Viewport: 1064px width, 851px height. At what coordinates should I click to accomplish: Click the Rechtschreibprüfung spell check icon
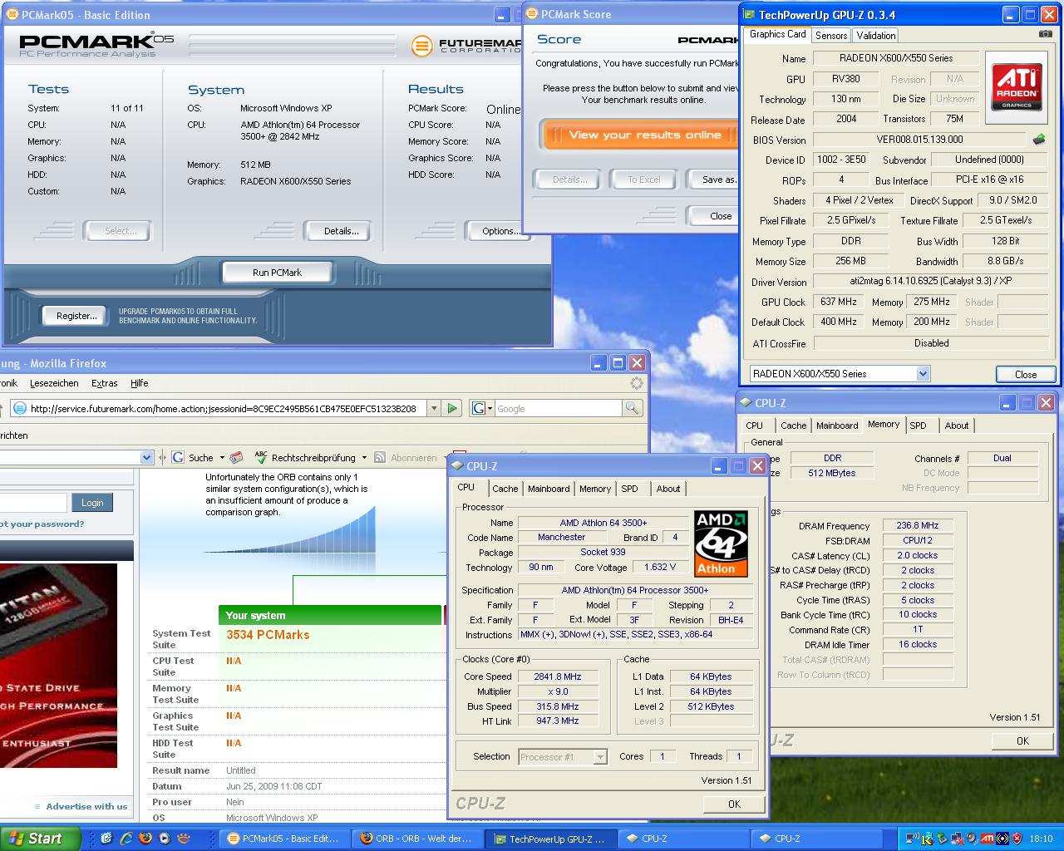pyautogui.click(x=261, y=457)
